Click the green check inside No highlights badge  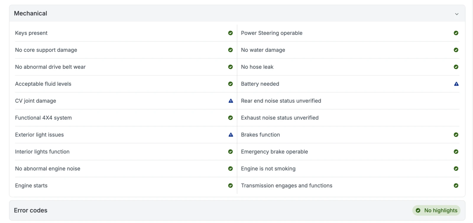coord(418,210)
